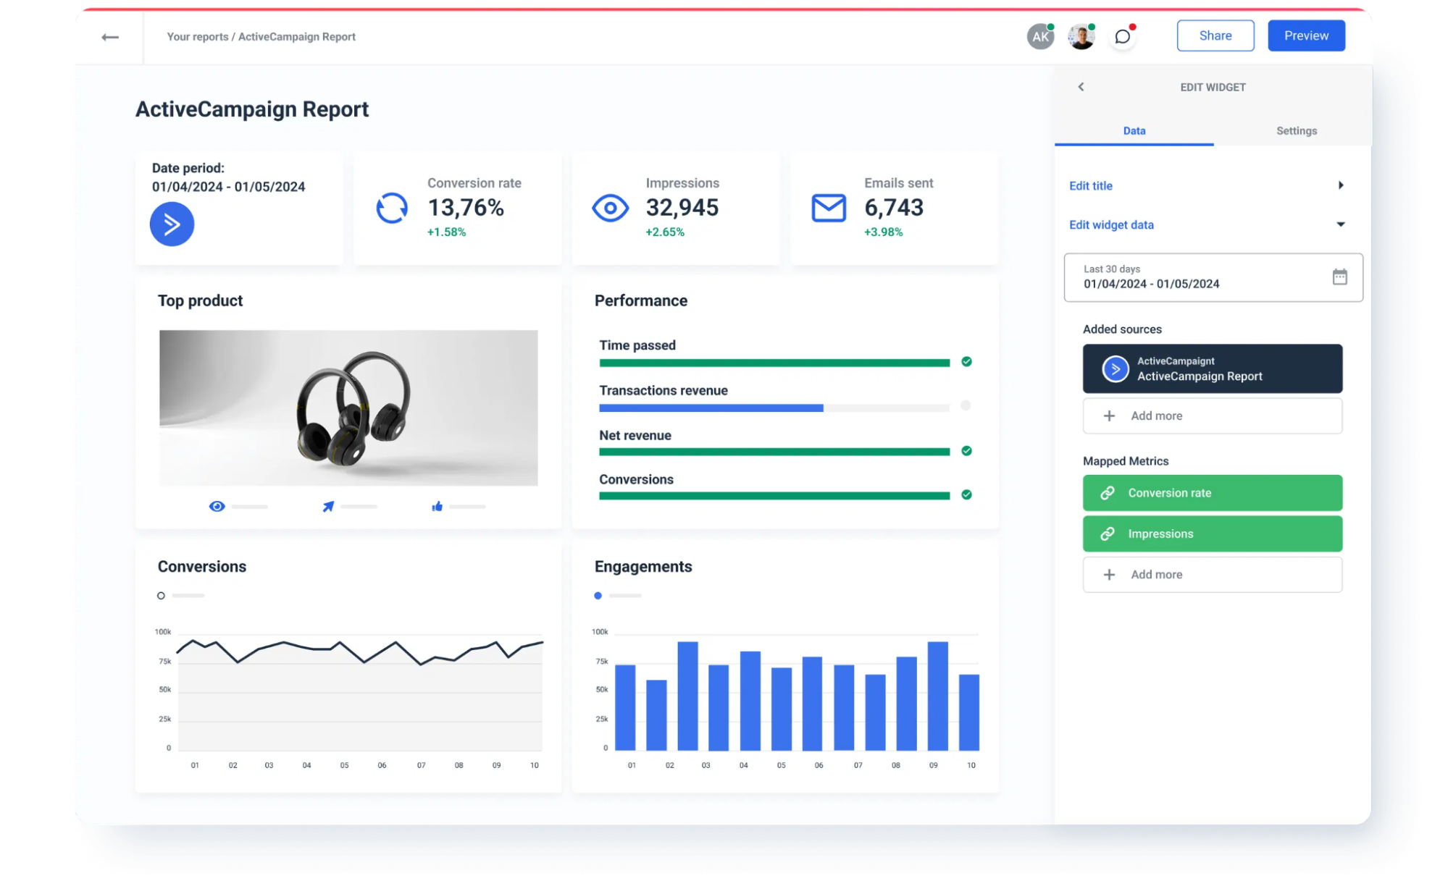Click the thumbs-up icon under Top product
Image resolution: width=1448 pixels, height=881 pixels.
[437, 506]
